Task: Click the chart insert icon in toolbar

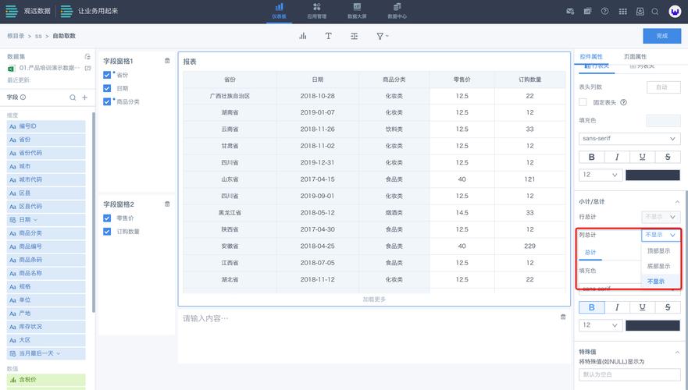Action: click(302, 36)
